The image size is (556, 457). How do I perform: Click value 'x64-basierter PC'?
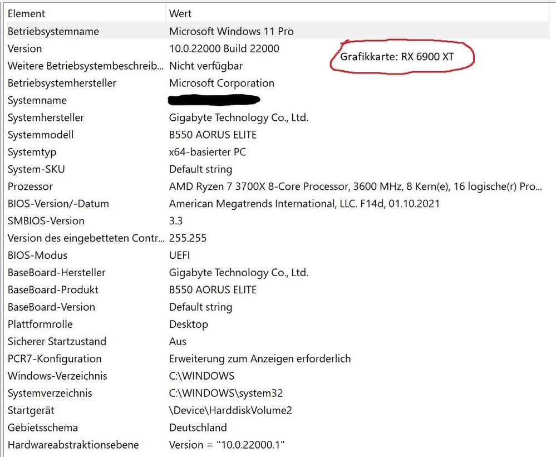208,152
